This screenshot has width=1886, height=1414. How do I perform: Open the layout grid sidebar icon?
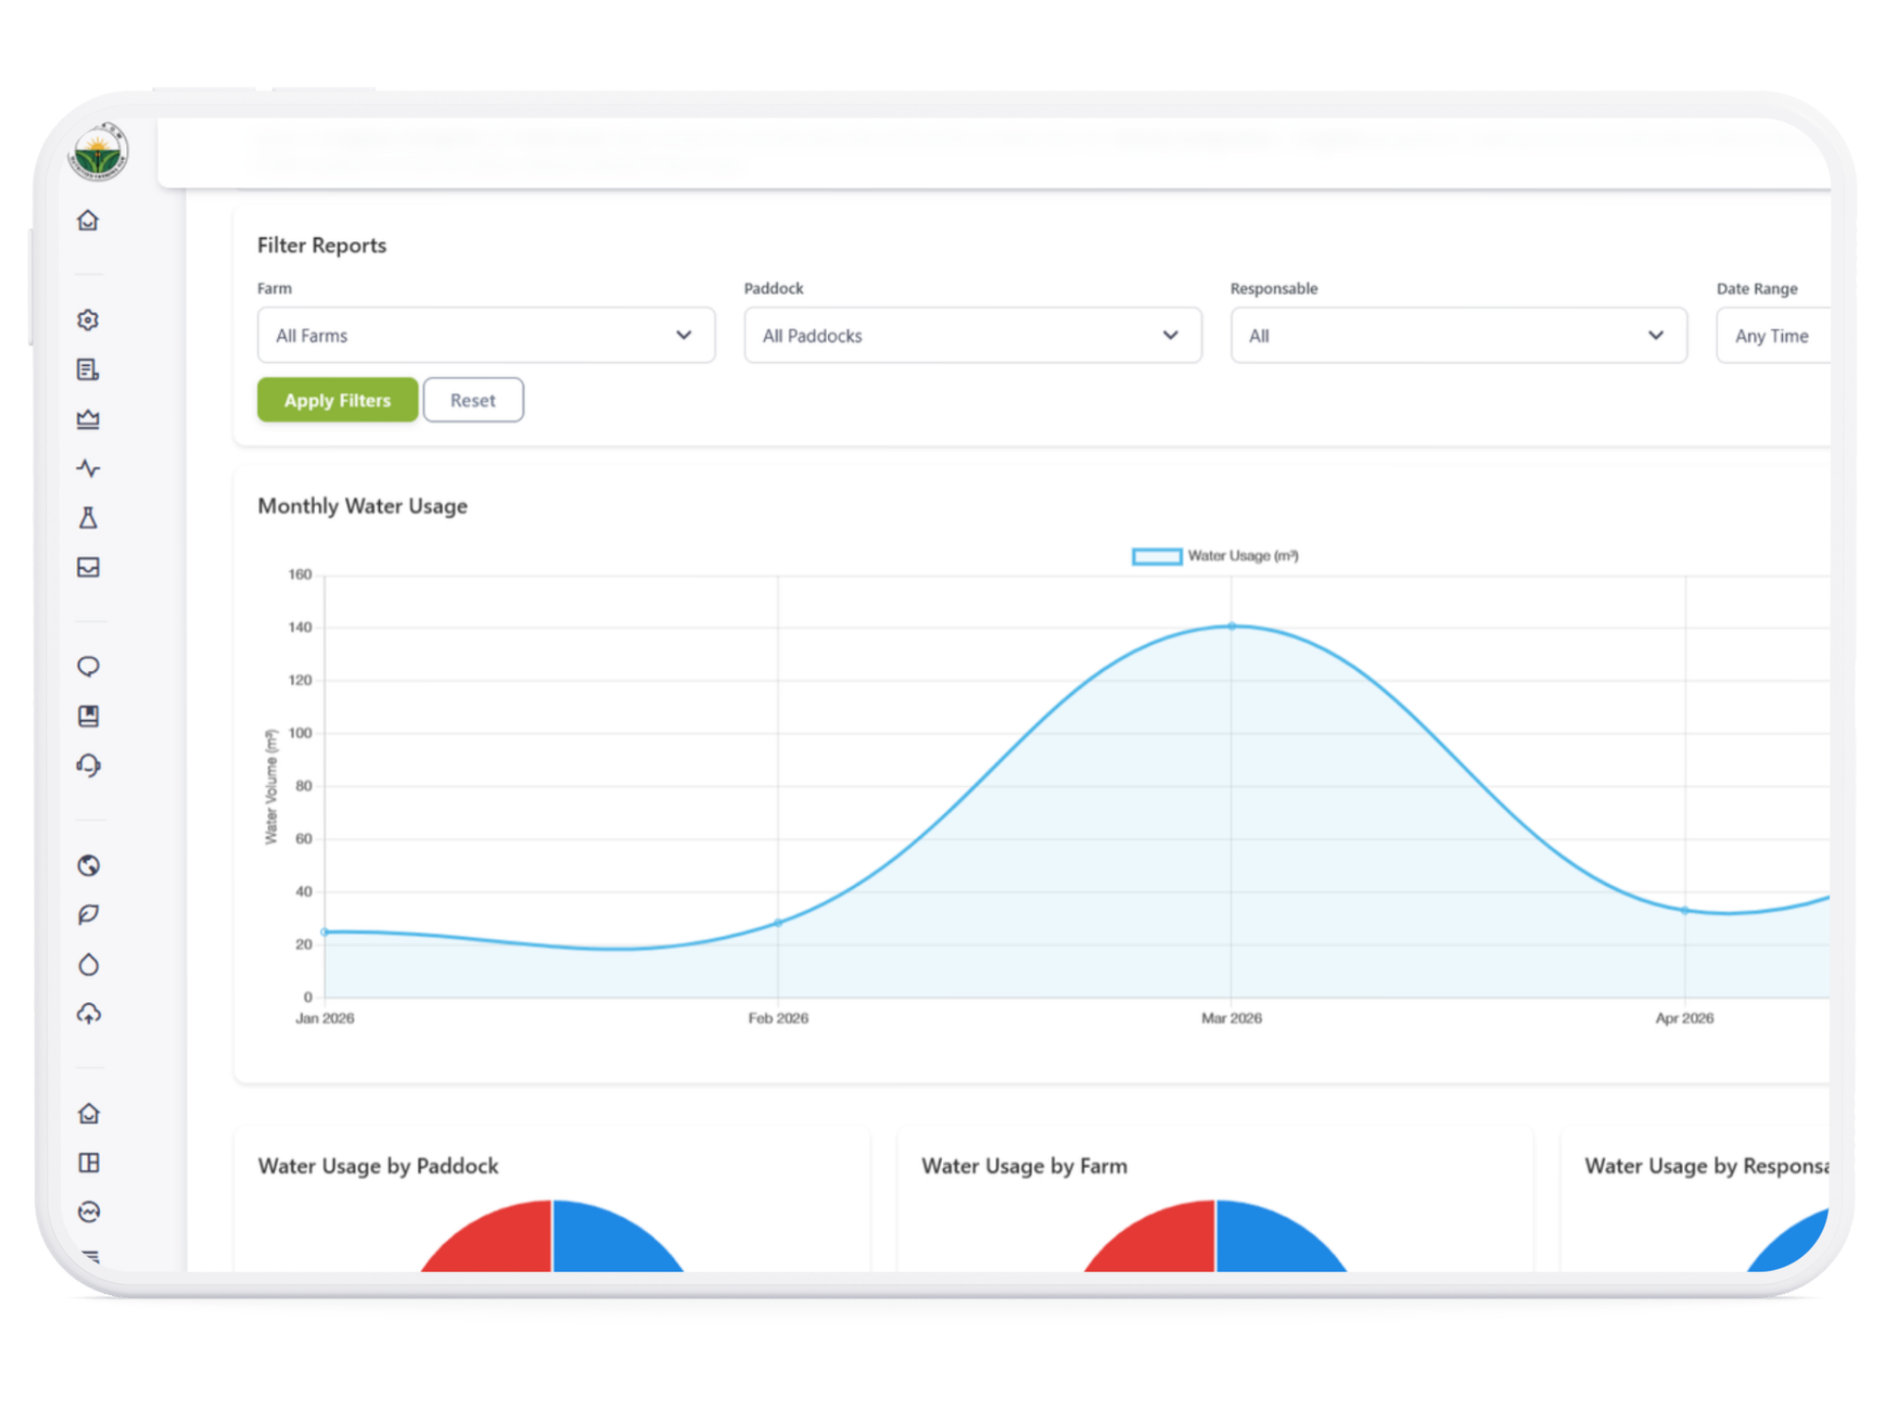click(88, 1163)
